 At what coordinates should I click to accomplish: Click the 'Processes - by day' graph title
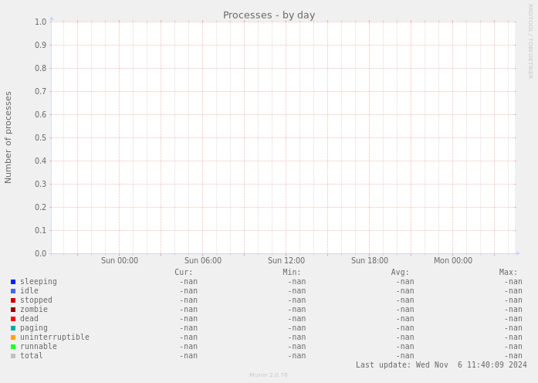[x=269, y=15]
